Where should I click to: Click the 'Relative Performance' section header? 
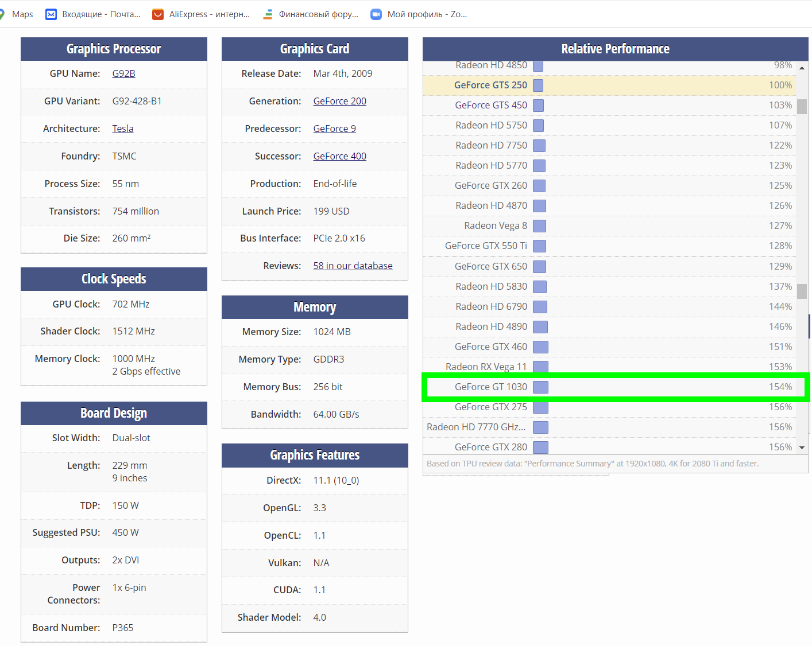[x=616, y=49]
